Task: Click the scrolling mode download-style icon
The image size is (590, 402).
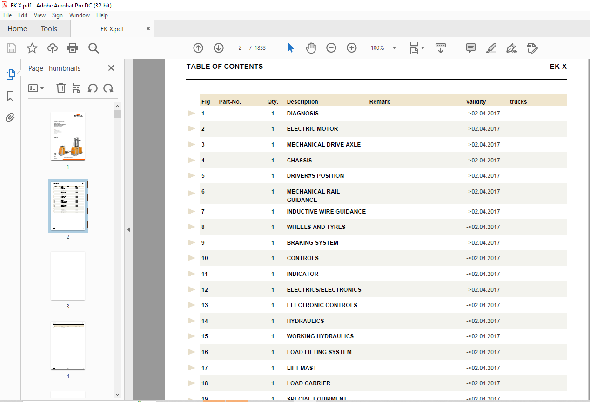Action: (441, 48)
